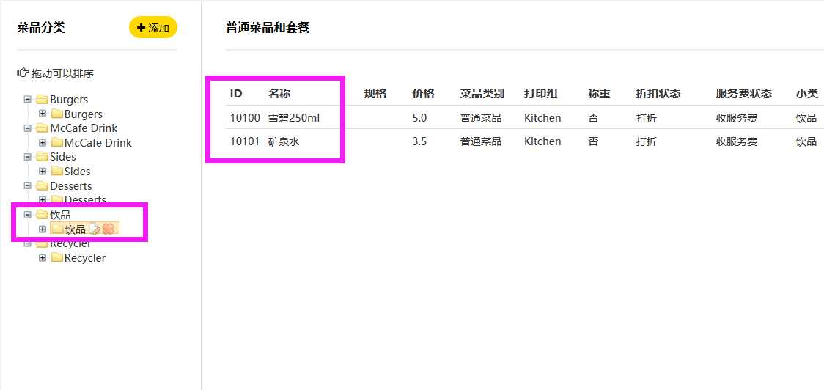Collapse the top-level Desserts category
The width and height of the screenshot is (824, 390).
(28, 185)
